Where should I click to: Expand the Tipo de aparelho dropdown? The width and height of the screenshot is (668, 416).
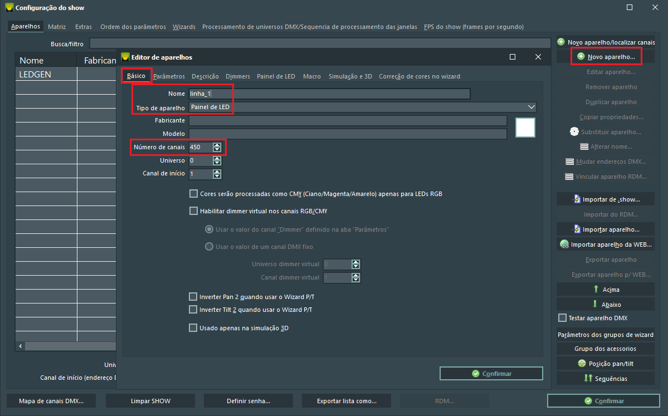530,107
